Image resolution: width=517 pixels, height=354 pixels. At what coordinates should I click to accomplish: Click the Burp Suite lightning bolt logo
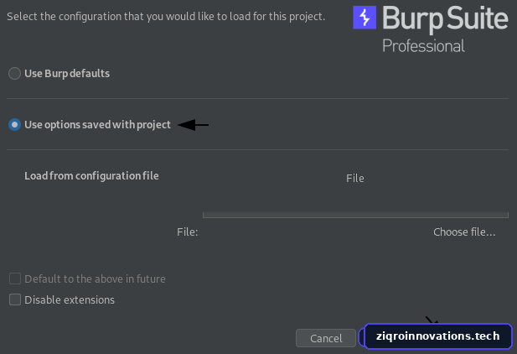(364, 18)
